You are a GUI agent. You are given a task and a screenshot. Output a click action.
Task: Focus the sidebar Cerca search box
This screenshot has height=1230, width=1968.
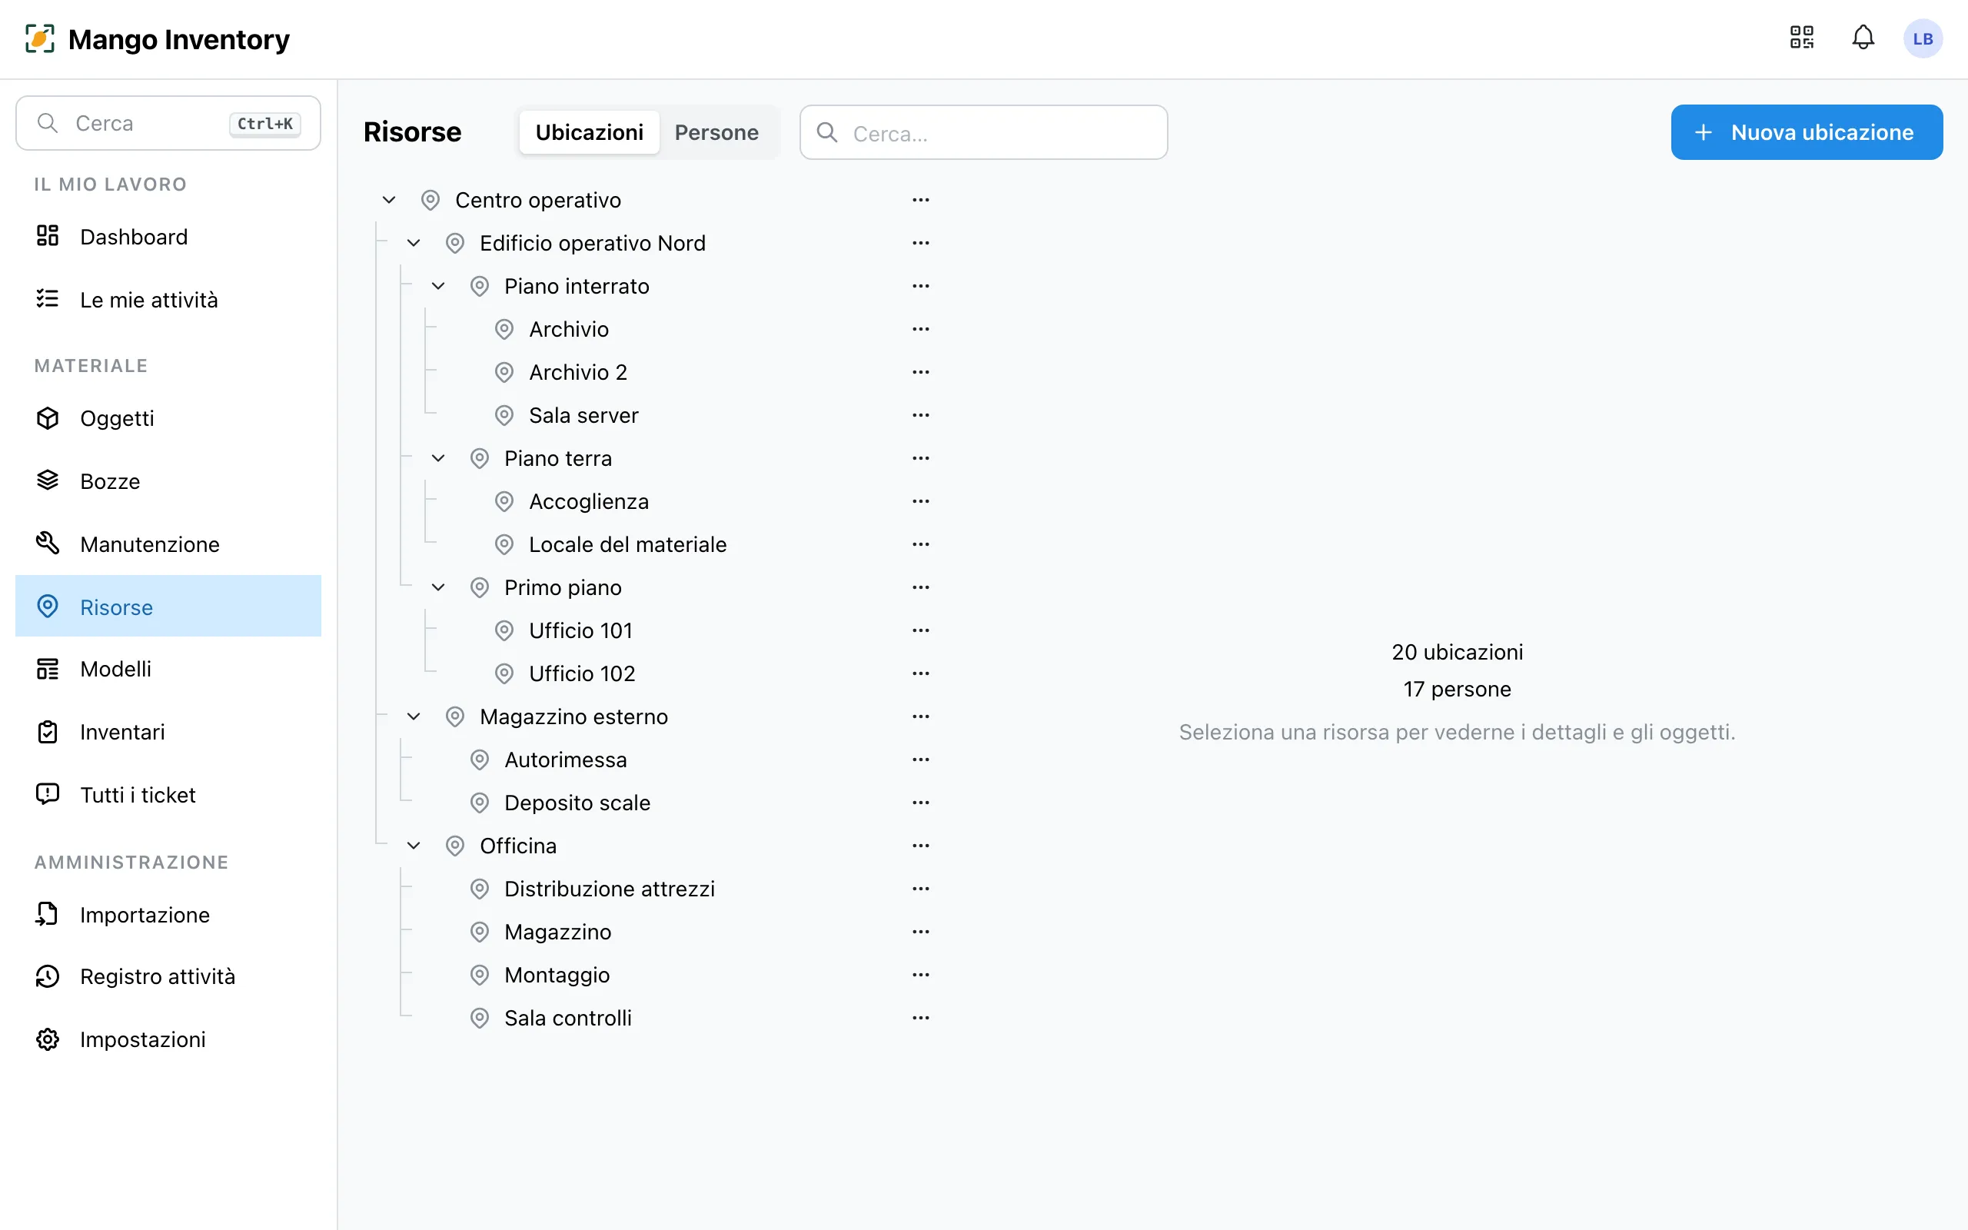[168, 124]
